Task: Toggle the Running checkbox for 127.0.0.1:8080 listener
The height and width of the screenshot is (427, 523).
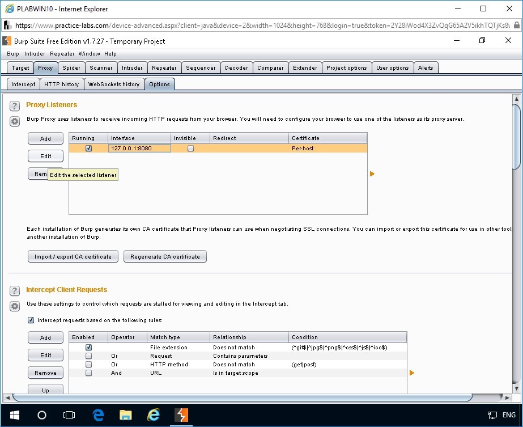Action: [x=88, y=148]
